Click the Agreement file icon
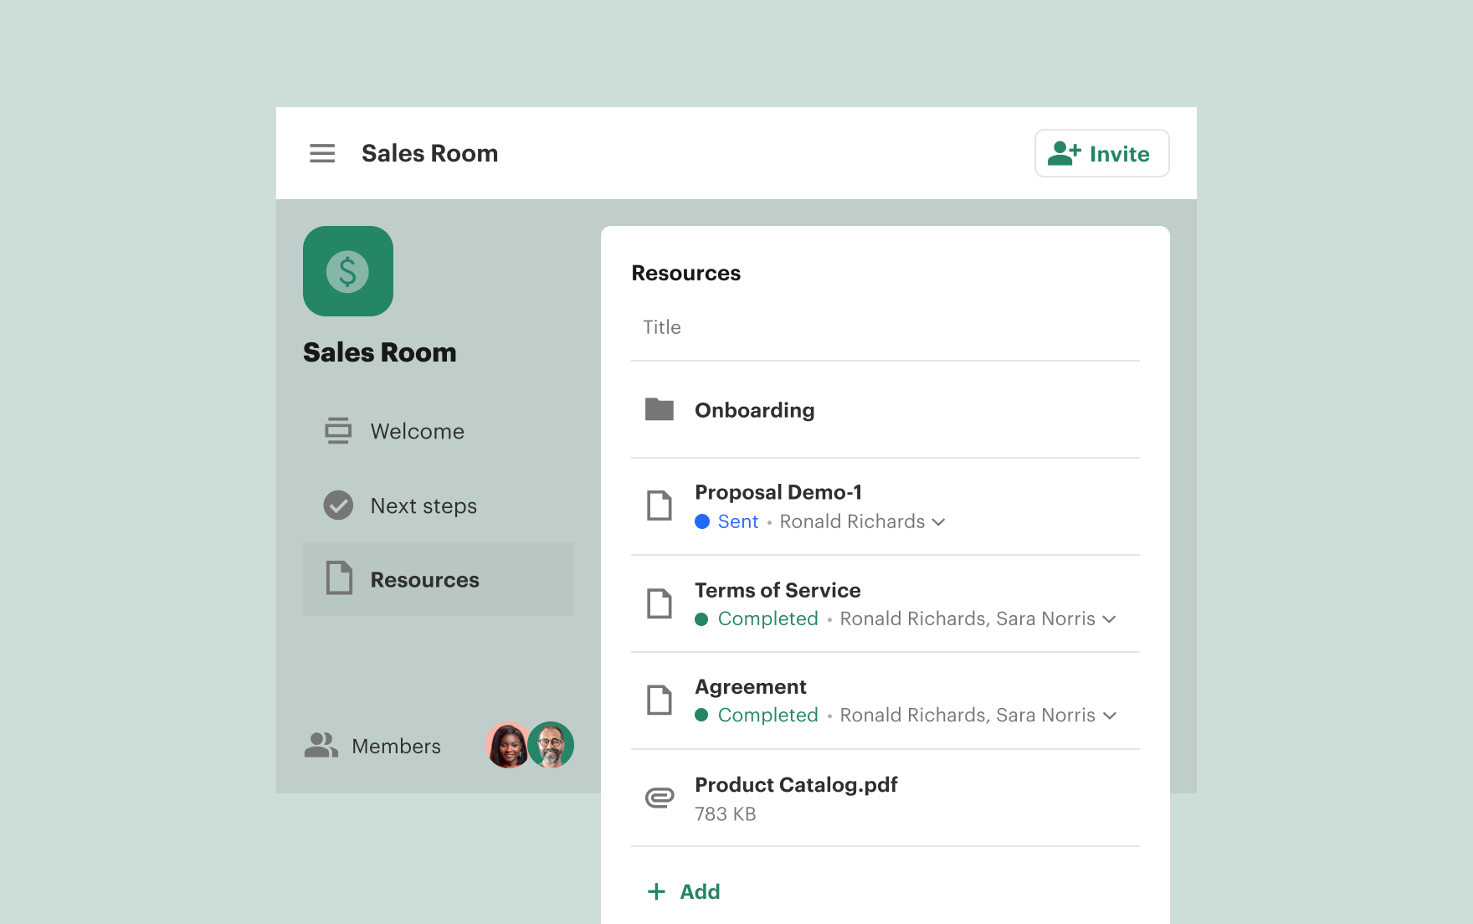 [x=660, y=700]
